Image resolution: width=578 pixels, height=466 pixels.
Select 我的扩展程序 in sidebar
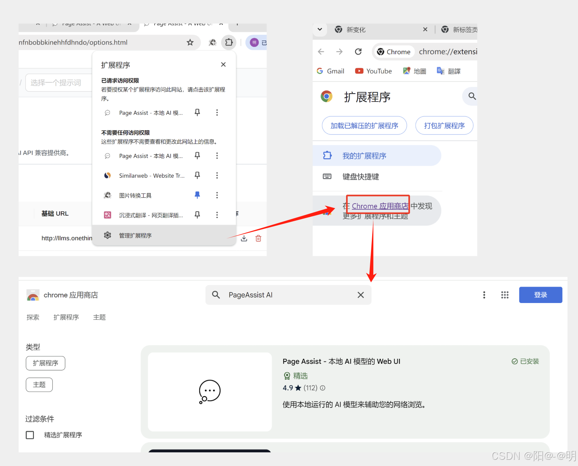click(x=377, y=156)
